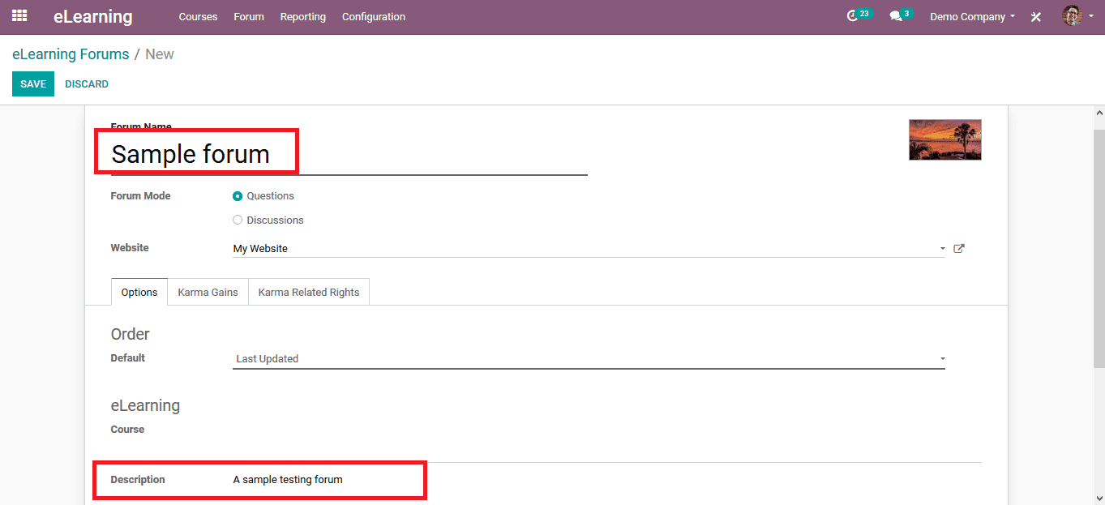Open the Forum menu
The width and height of the screenshot is (1105, 505).
(x=249, y=17)
